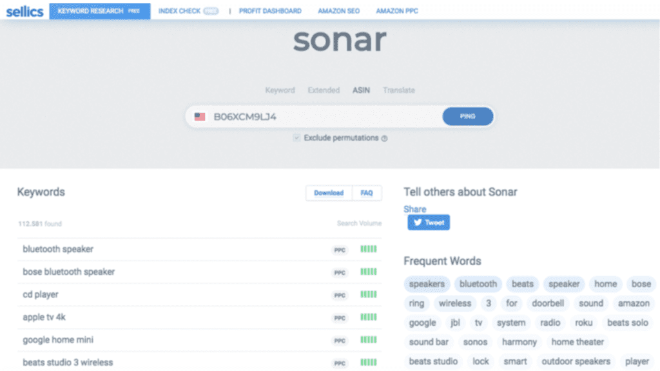The width and height of the screenshot is (660, 371).
Task: Click the wireless frequent word tag
Action: 455,303
